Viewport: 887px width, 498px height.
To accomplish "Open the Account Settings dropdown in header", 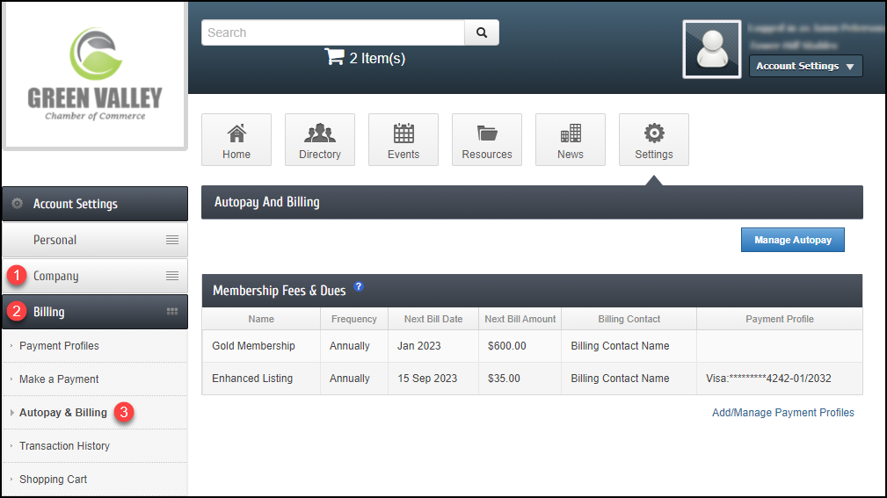I will (805, 66).
